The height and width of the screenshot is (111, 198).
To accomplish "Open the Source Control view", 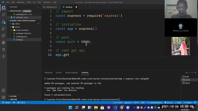I will tap(3, 22).
